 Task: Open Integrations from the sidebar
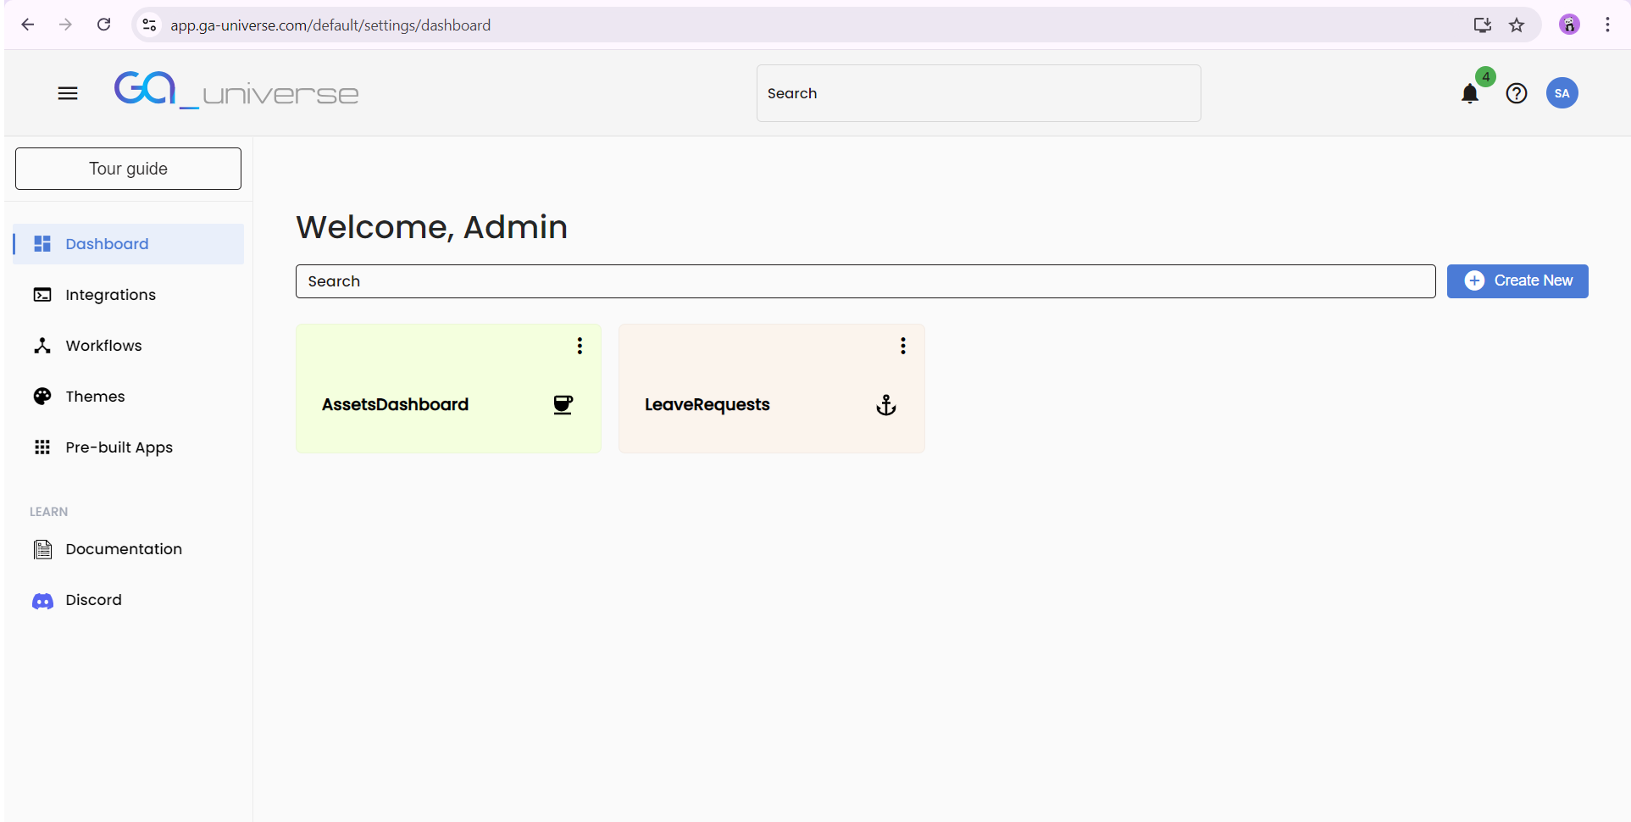point(129,295)
